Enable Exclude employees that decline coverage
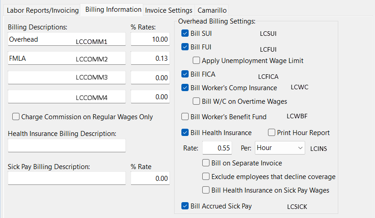The width and height of the screenshot is (375, 218). [x=206, y=177]
